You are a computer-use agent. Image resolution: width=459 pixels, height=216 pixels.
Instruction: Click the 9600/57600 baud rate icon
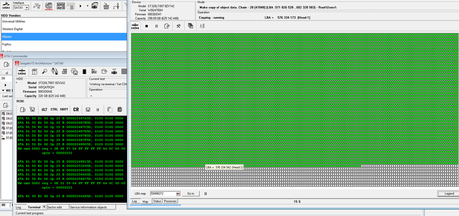click(65, 71)
